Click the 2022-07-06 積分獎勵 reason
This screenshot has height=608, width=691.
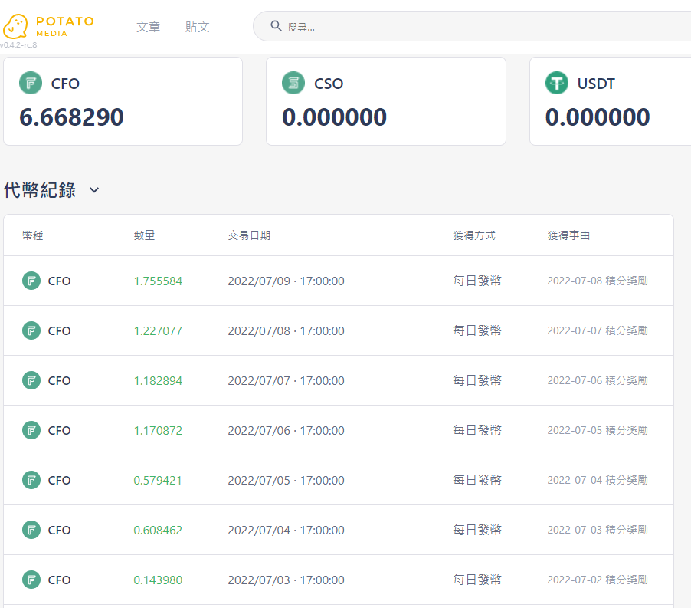(598, 380)
